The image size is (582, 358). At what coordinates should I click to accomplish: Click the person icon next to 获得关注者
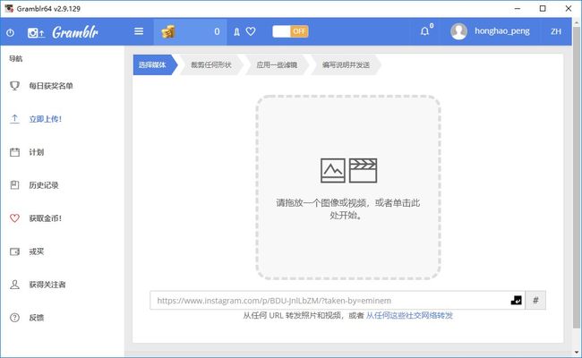14,285
